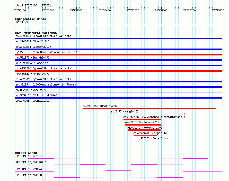Open PPFIBP1|NM_001198916 transcript label

point(31,162)
